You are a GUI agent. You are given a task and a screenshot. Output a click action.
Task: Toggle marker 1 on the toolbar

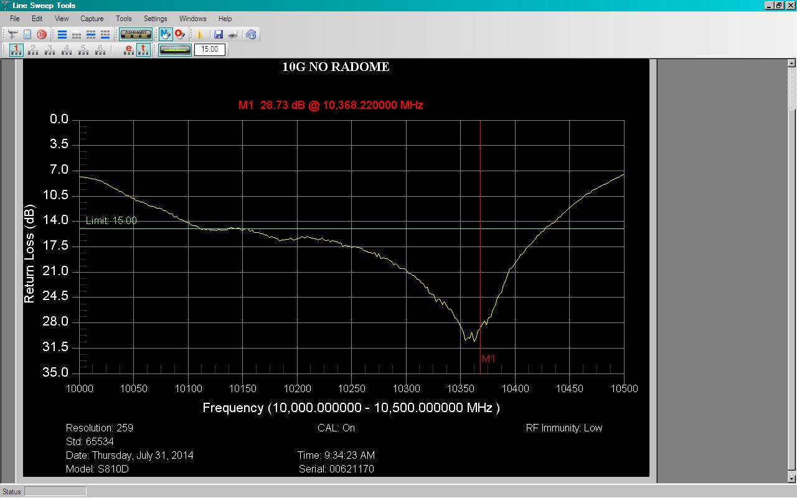click(16, 50)
